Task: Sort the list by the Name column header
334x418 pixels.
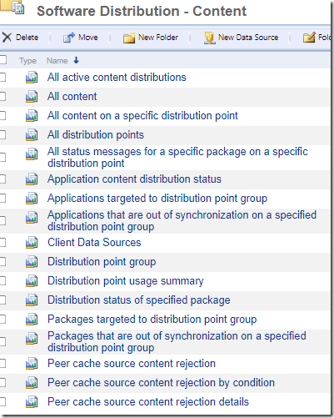Action: click(x=57, y=61)
